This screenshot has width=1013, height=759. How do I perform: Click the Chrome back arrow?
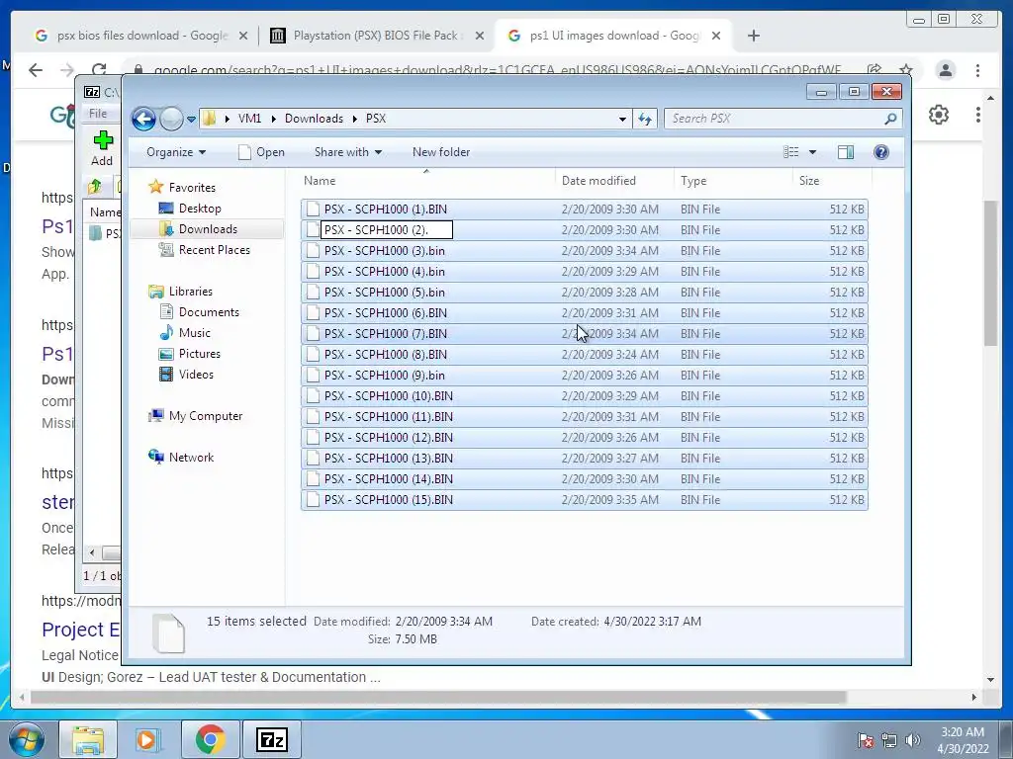point(36,70)
